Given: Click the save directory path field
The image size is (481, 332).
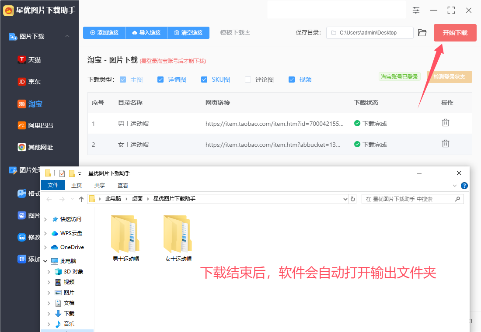Looking at the screenshot, I should point(369,33).
